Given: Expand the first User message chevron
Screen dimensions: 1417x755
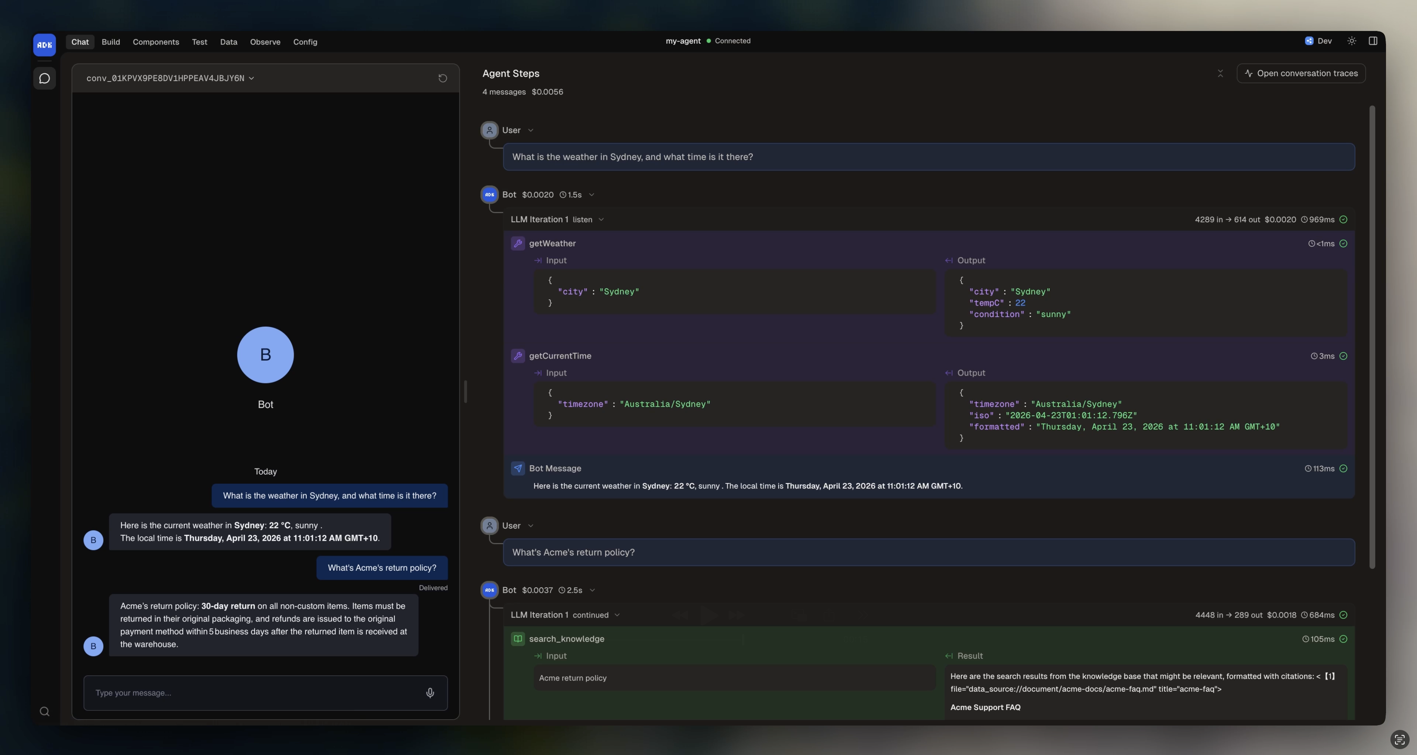Looking at the screenshot, I should tap(530, 131).
